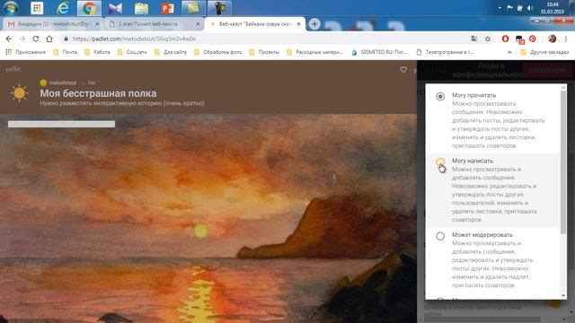575x323 pixels.
Task: Bookmark this page with the star icon
Action: click(x=488, y=39)
